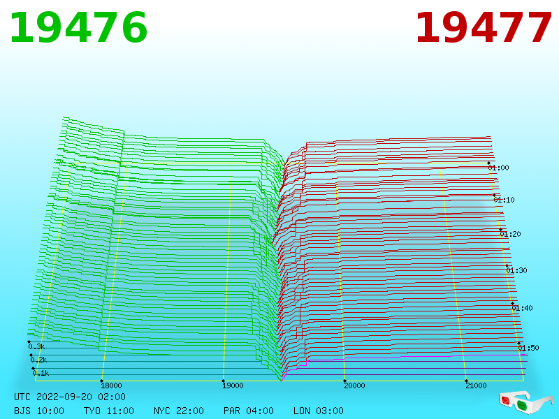Viewport: 559px width, 419px height.
Task: Click the 01:00 time axis marker
Action: pyautogui.click(x=498, y=168)
